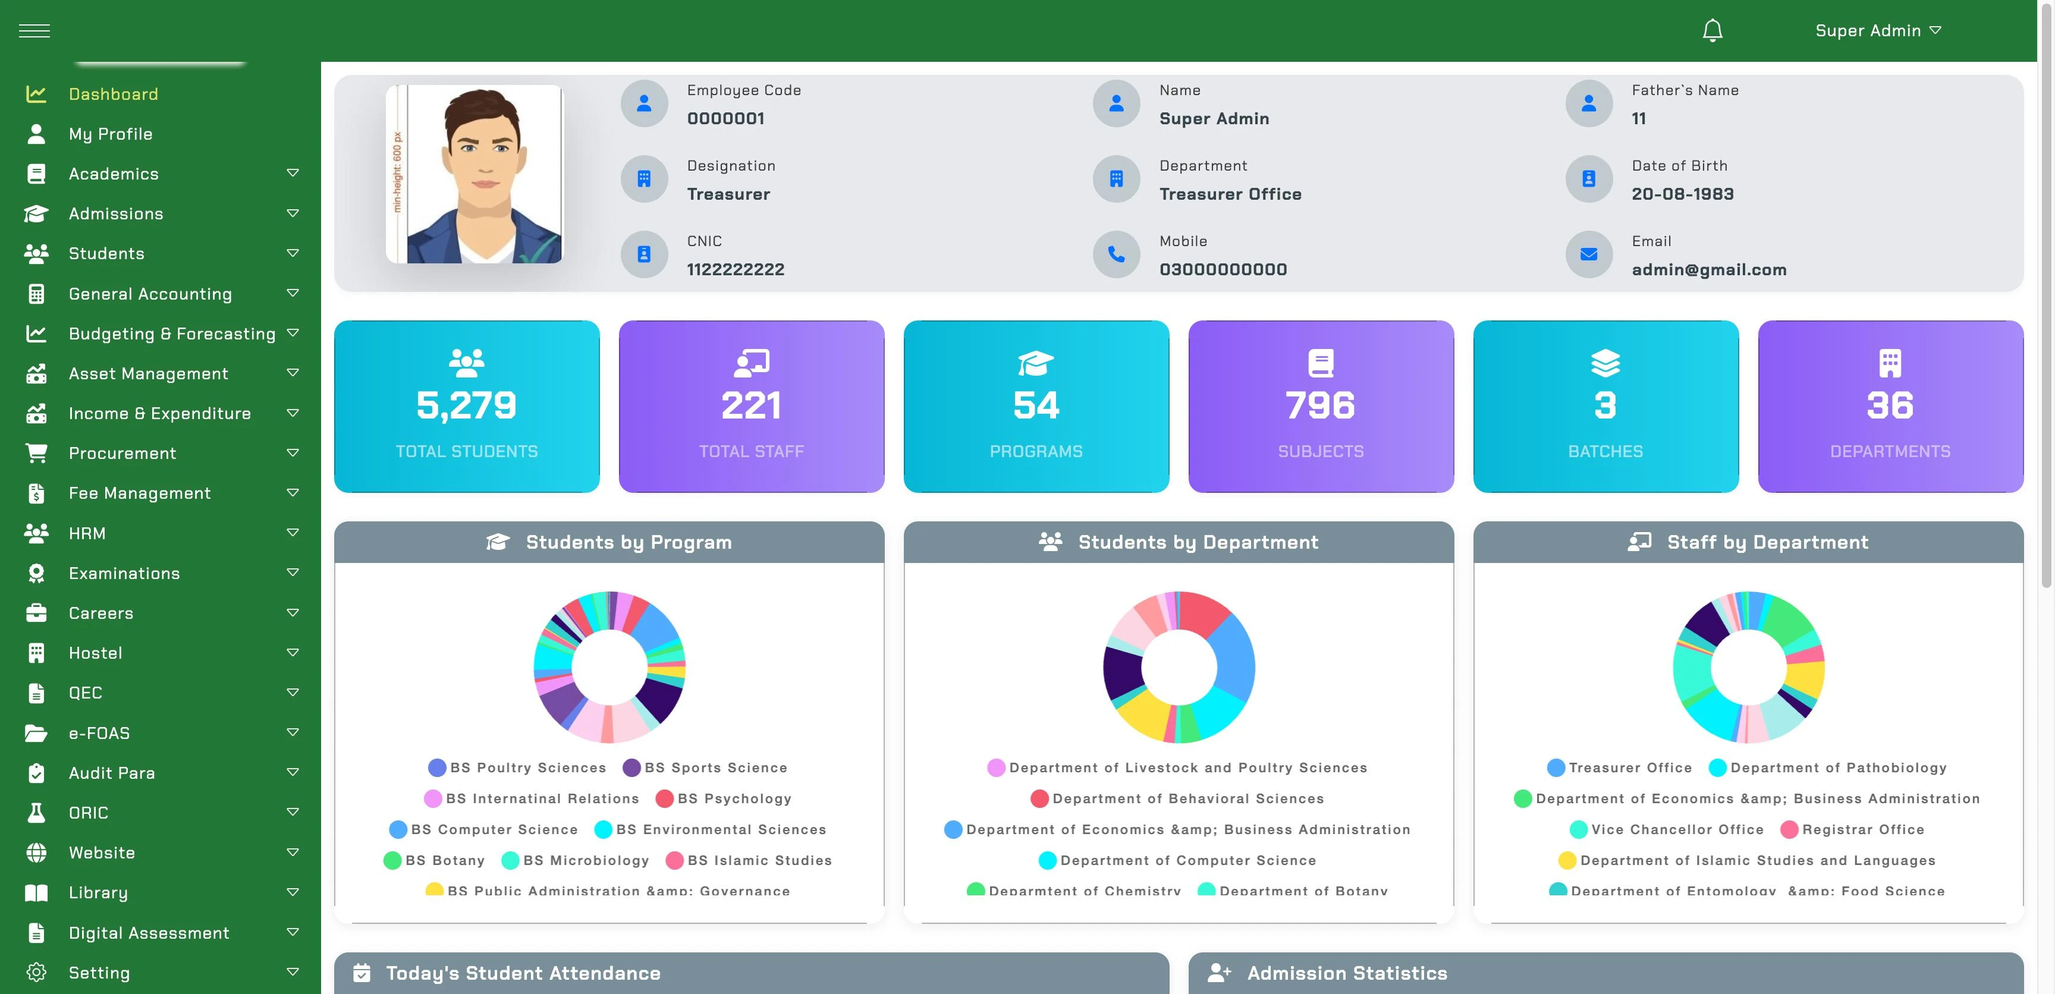Click the hamburger menu icon

tap(34, 30)
